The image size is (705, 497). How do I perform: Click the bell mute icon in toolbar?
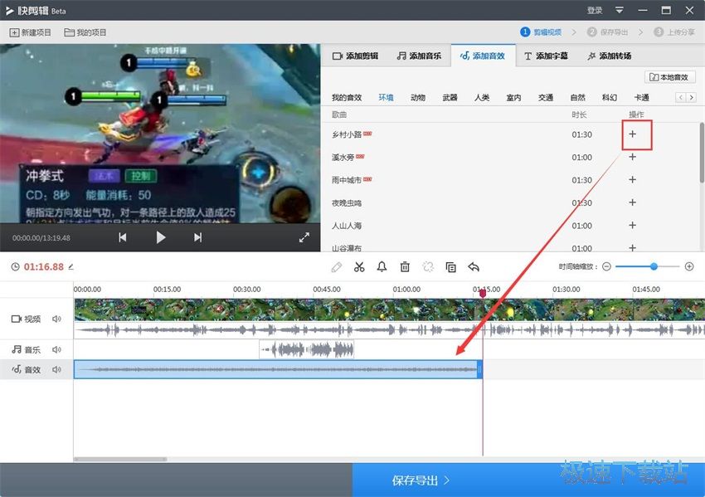pyautogui.click(x=382, y=266)
